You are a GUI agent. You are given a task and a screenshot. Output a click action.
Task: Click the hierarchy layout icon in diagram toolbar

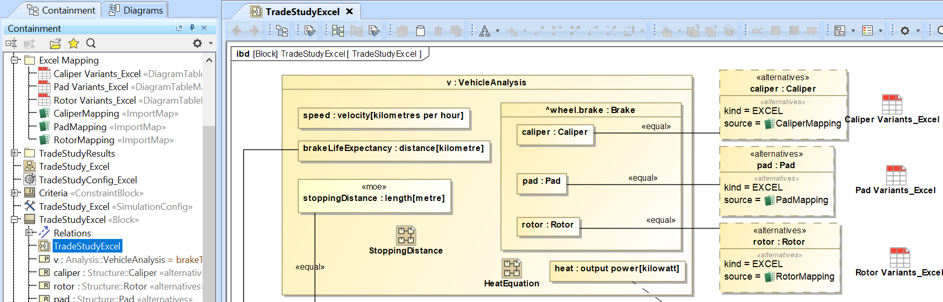coord(485,31)
